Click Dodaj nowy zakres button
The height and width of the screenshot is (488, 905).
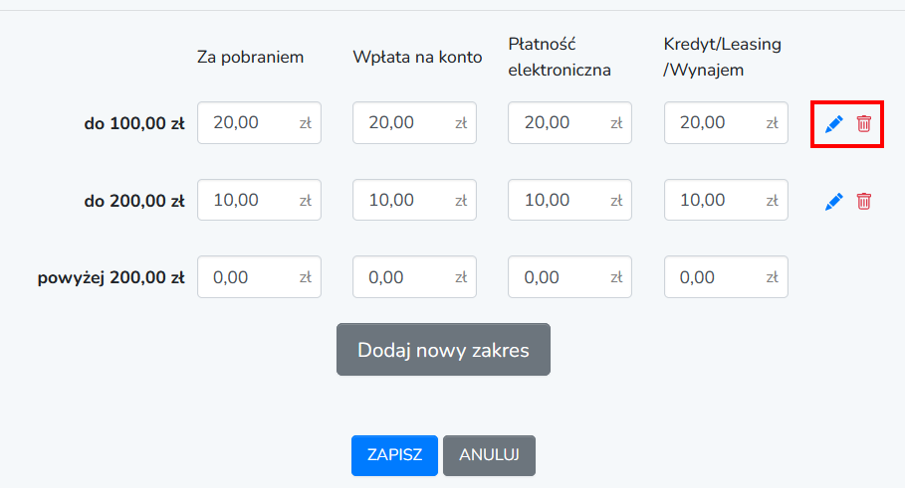click(x=443, y=350)
